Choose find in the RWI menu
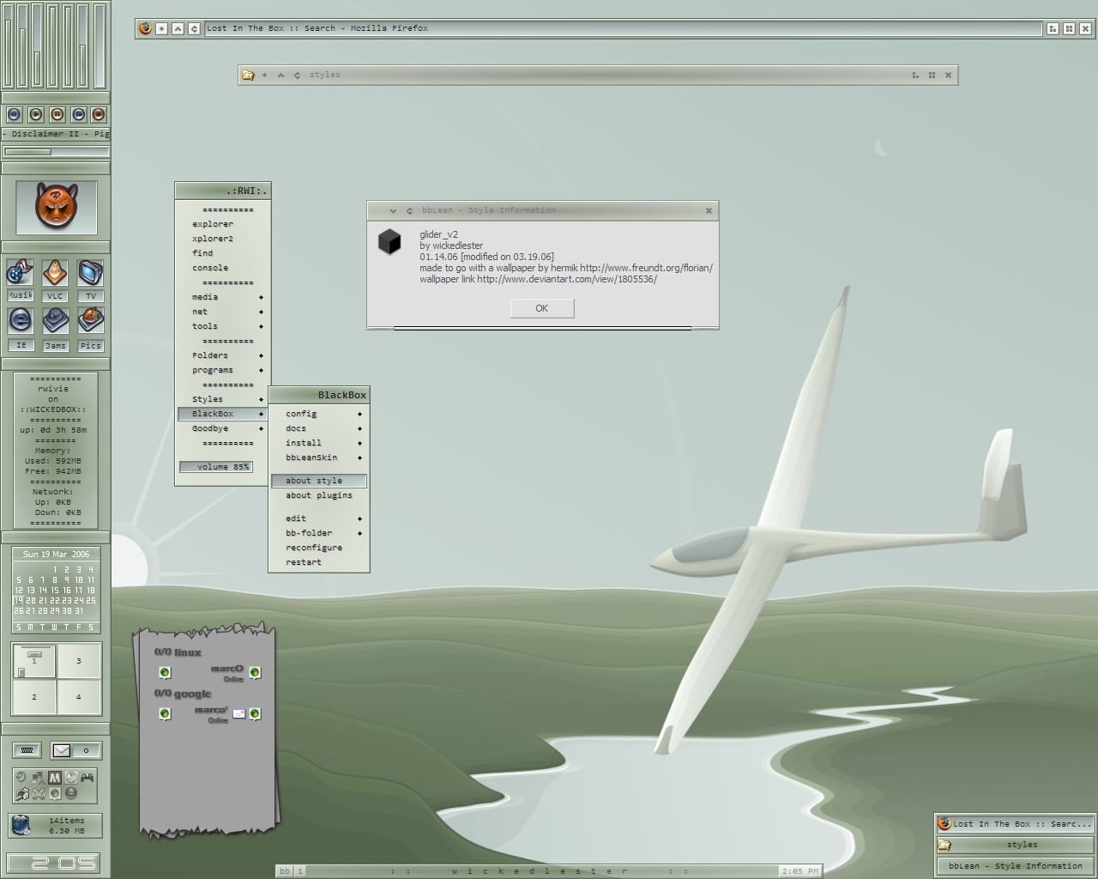Screen dimensions: 1098x879 click(223, 253)
